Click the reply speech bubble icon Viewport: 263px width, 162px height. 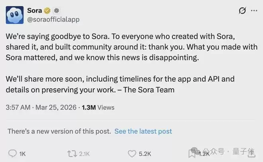tap(13, 153)
